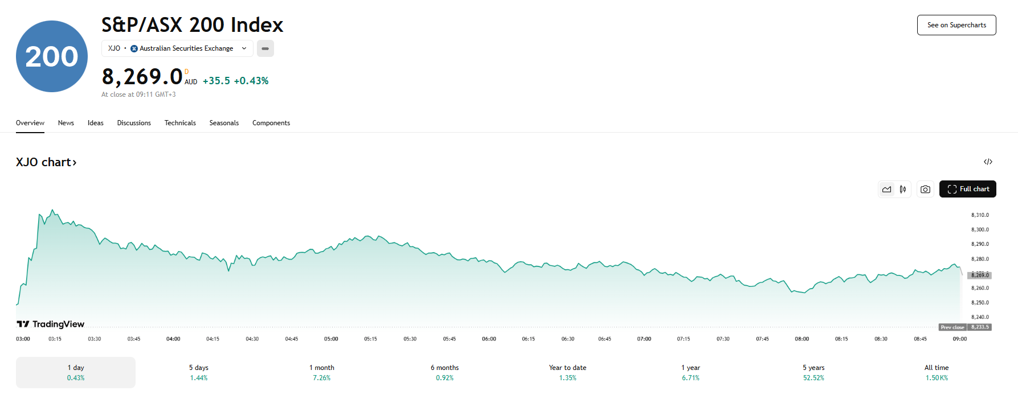The height and width of the screenshot is (399, 1018).
Task: Click the Australian Securities Exchange icon
Action: point(133,48)
